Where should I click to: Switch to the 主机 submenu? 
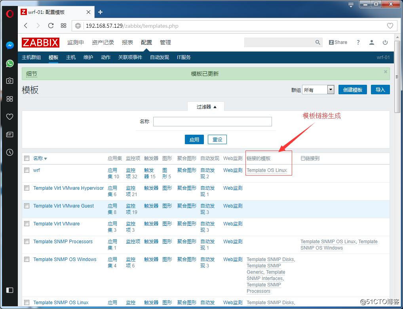pos(71,57)
